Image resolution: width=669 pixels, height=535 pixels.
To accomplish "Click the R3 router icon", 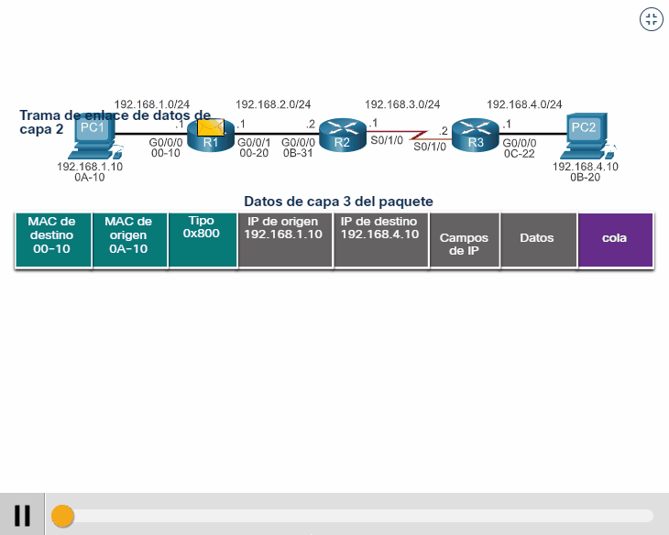I will pyautogui.click(x=475, y=135).
